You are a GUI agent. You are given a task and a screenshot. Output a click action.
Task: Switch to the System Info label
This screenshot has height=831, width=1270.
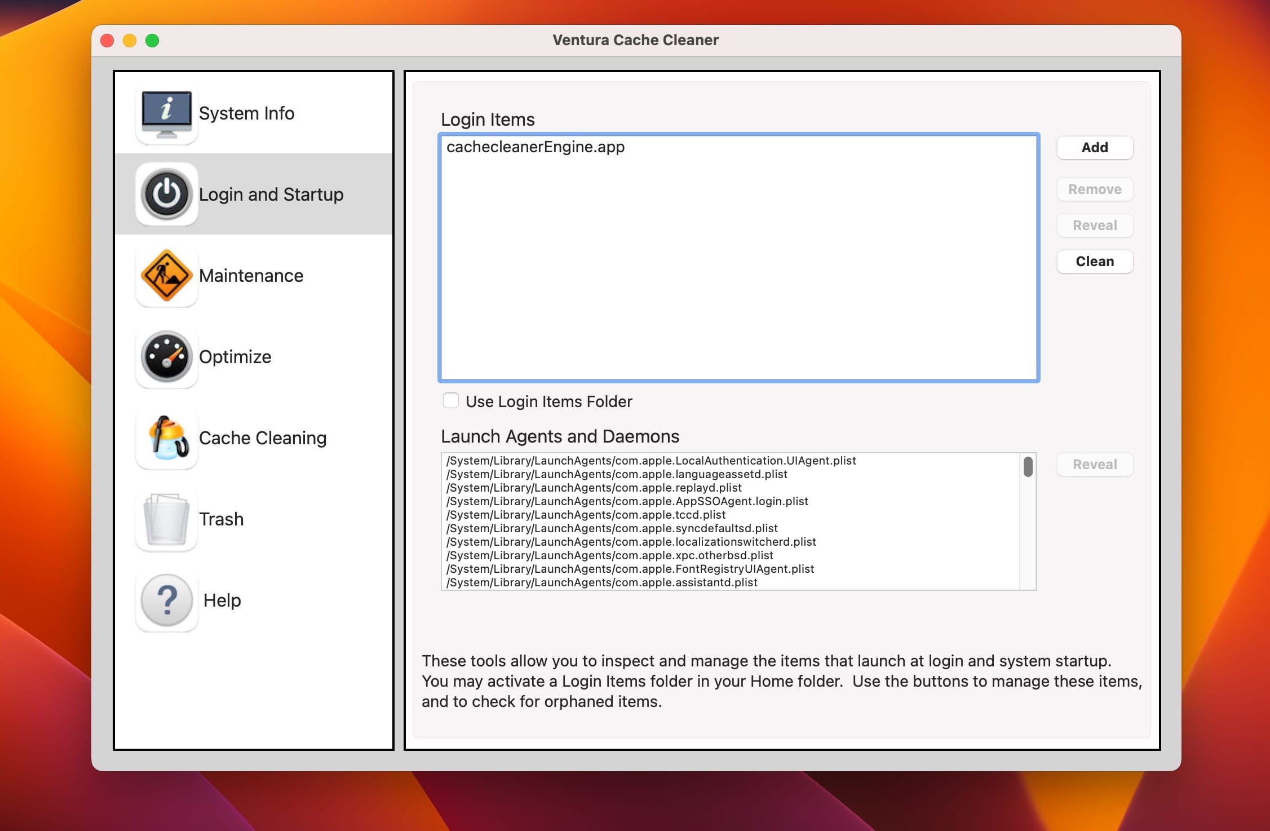tap(246, 113)
